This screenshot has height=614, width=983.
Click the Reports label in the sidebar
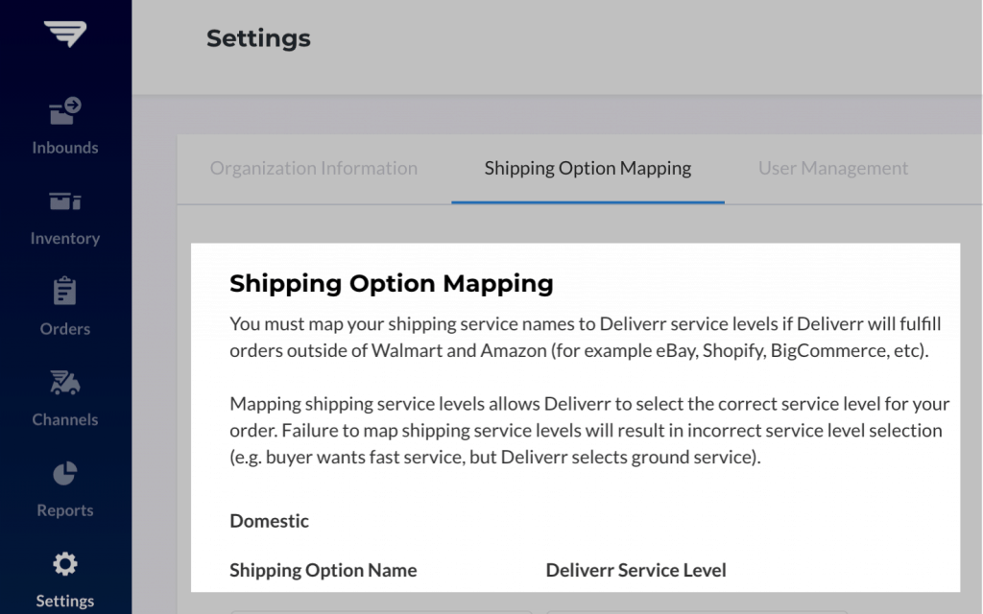tap(64, 510)
